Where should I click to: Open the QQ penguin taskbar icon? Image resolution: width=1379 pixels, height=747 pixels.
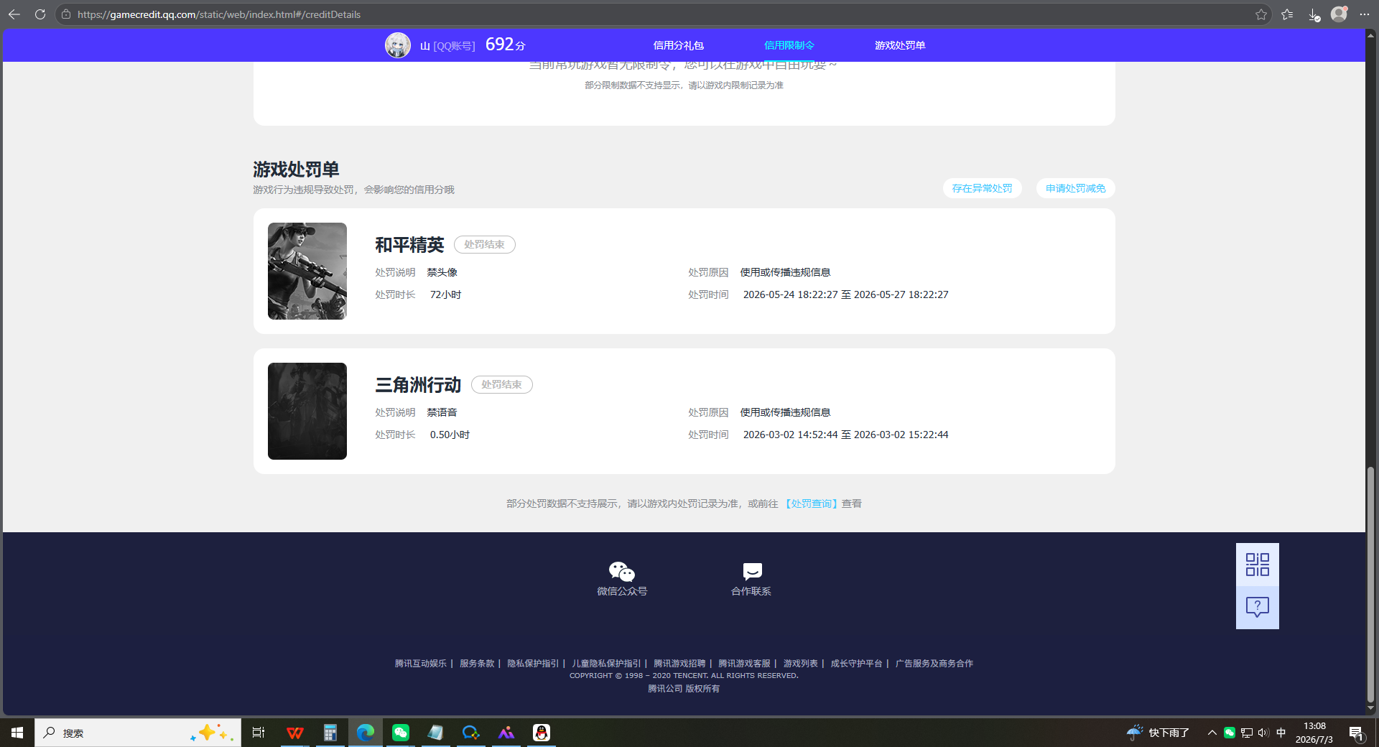tap(542, 733)
